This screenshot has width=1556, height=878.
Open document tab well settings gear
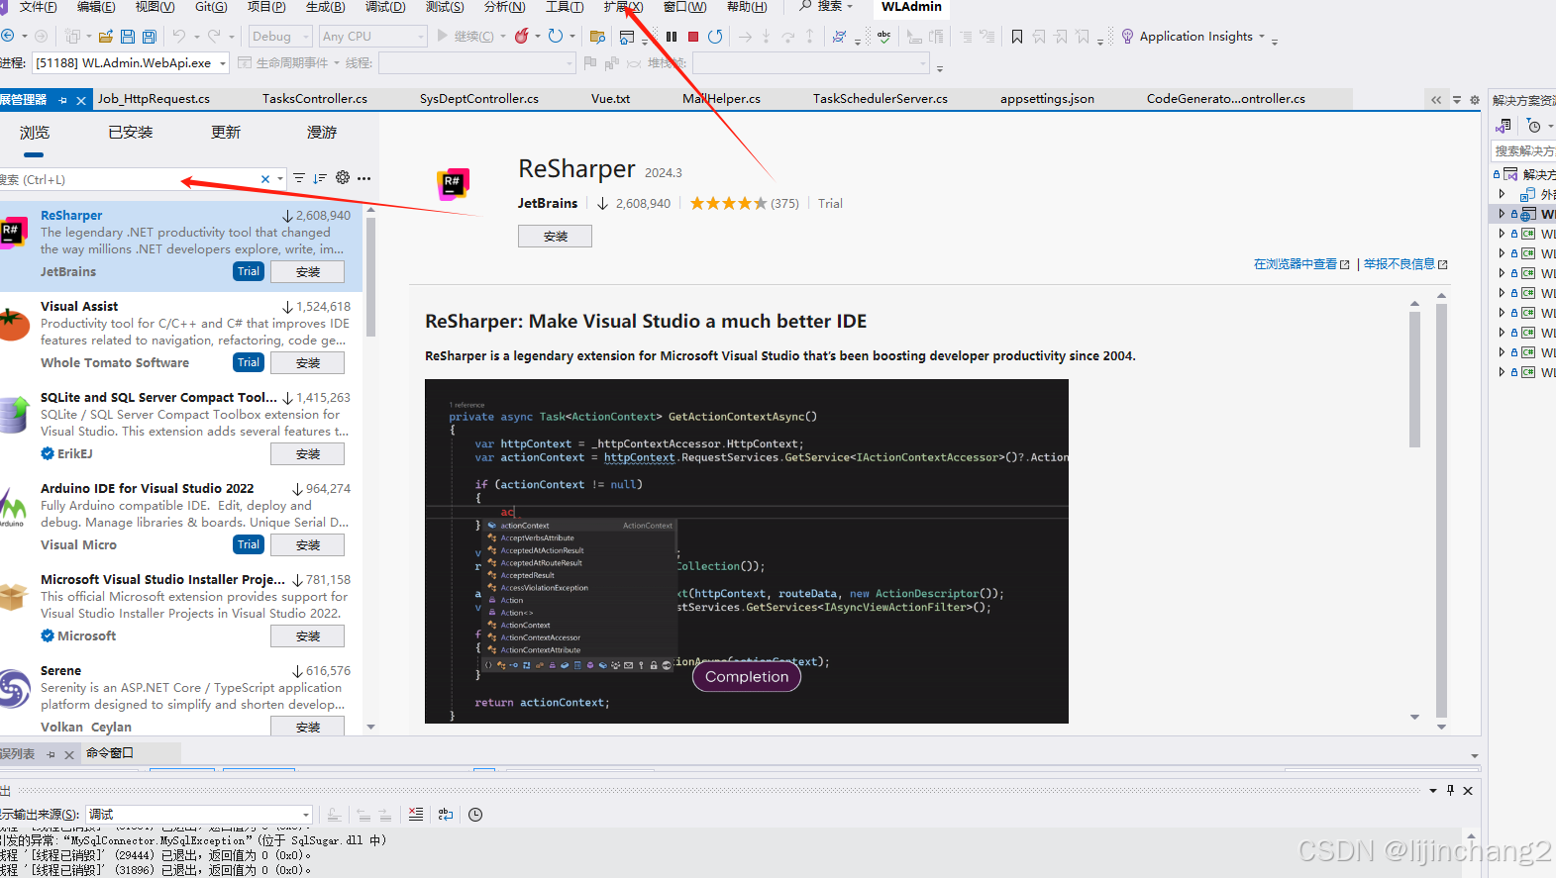pos(1475,100)
